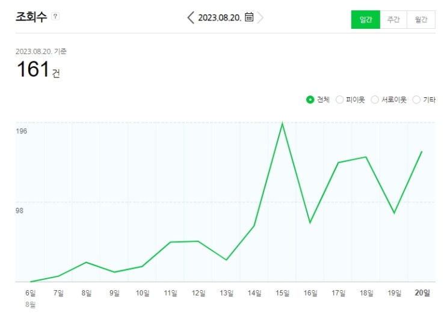This screenshot has width=447, height=319.
Task: Click the 98 y-axis value
Action: (19, 211)
